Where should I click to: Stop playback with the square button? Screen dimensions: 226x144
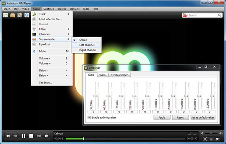point(31,136)
